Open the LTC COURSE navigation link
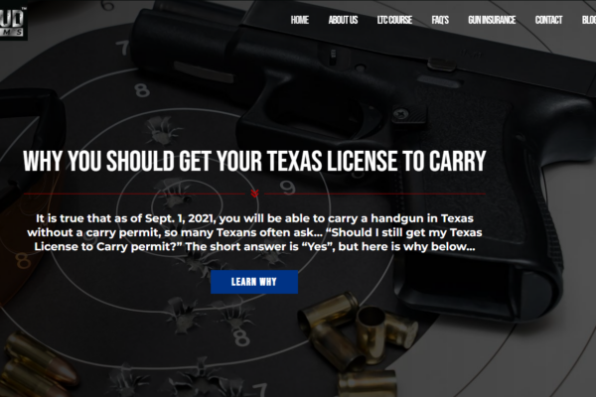 pos(394,20)
